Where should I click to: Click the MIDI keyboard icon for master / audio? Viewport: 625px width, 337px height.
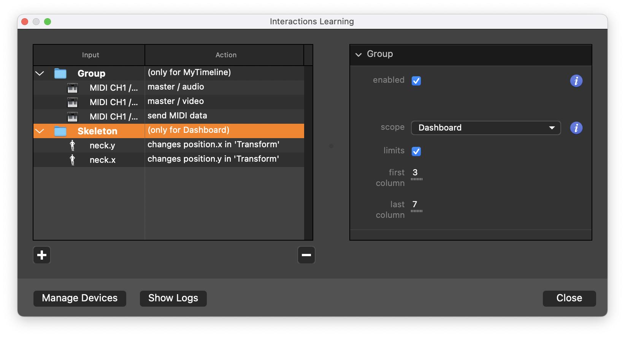(72, 88)
